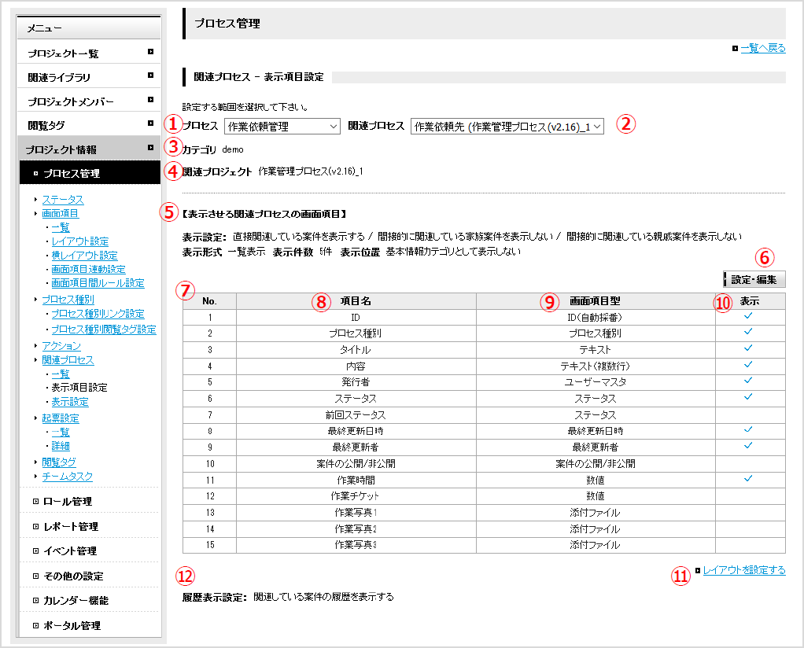804x648 pixels.
Task: Open the ステータス link in the sidebar
Action: pyautogui.click(x=63, y=200)
